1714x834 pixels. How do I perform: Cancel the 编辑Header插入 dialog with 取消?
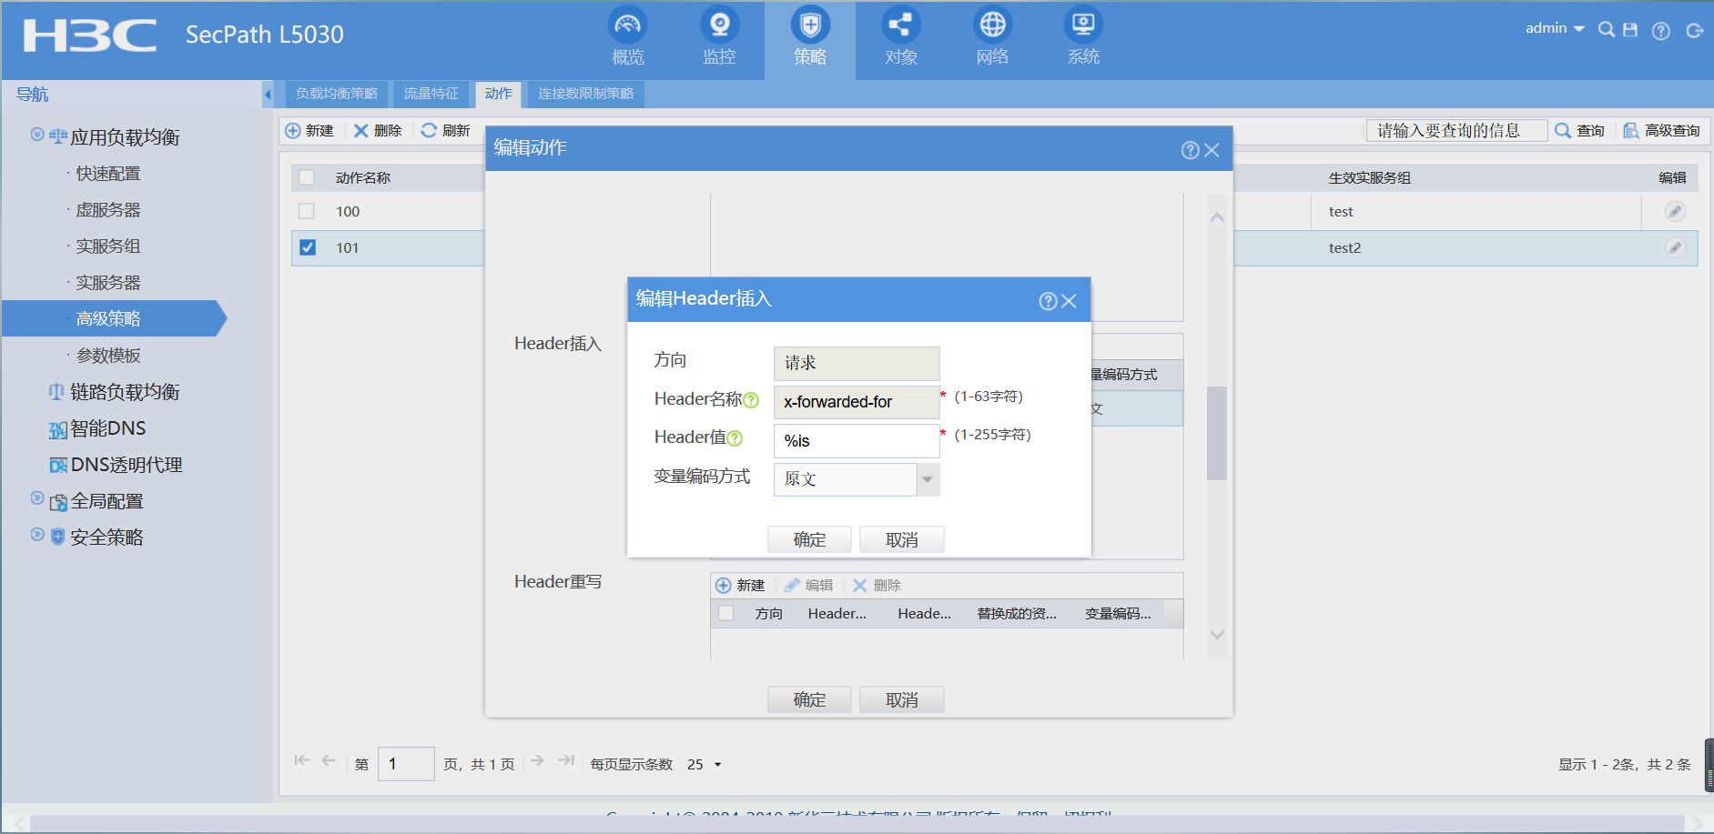tap(902, 539)
